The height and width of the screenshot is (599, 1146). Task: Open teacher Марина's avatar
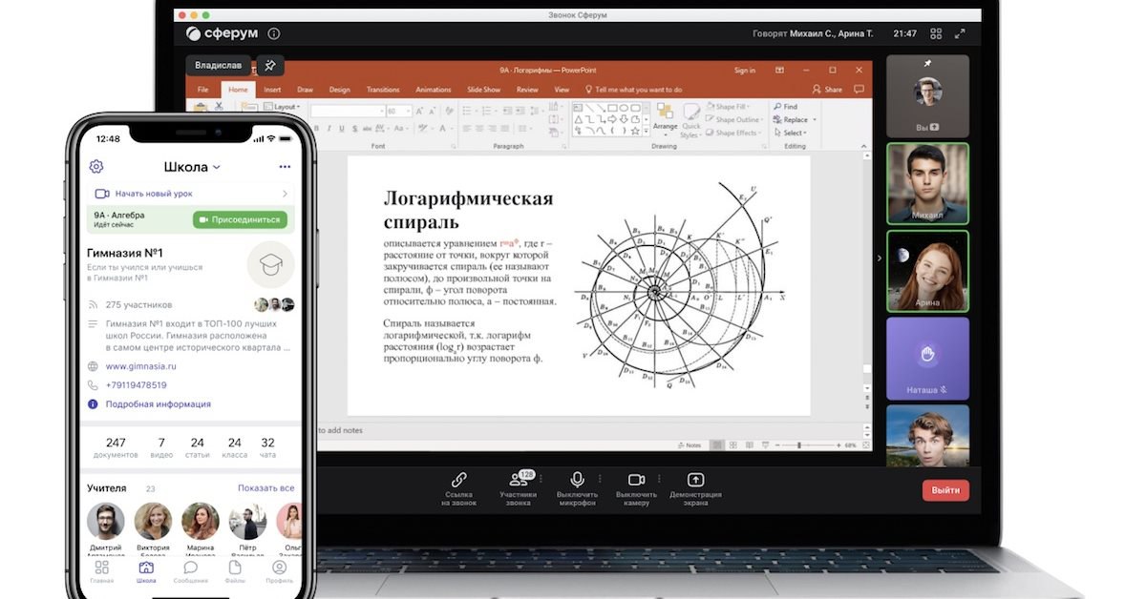pos(201,521)
